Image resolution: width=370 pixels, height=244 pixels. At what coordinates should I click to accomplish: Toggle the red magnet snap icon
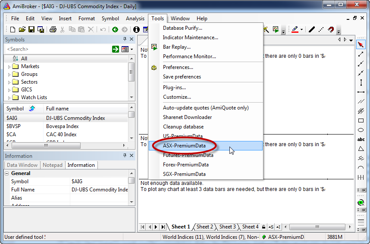coord(331,29)
